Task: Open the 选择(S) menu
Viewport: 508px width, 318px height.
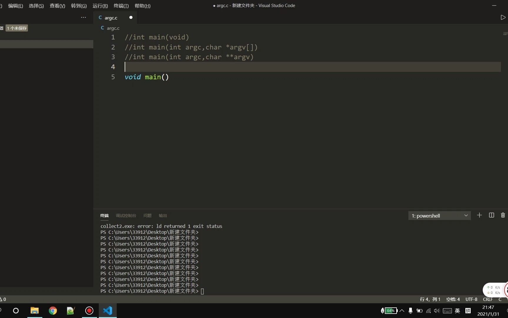Action: [36, 6]
